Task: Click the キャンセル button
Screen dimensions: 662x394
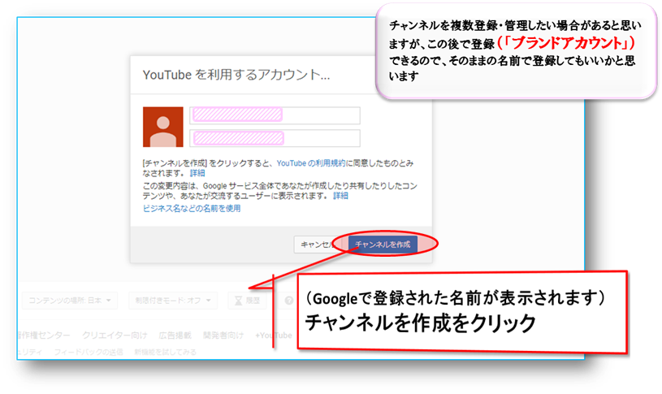Action: 319,245
